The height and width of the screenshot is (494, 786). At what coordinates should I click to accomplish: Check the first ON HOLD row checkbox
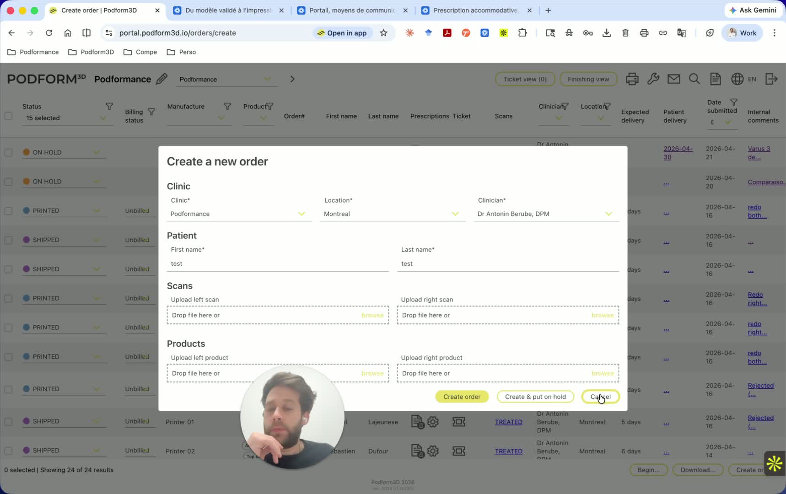click(x=8, y=152)
